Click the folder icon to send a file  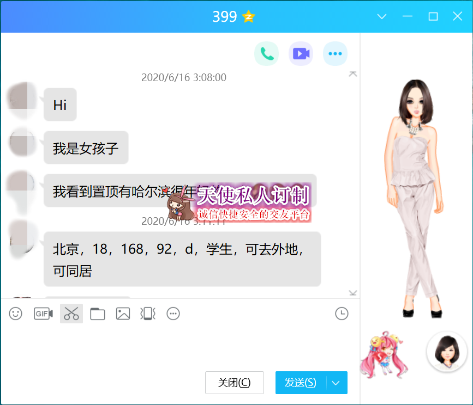click(98, 314)
